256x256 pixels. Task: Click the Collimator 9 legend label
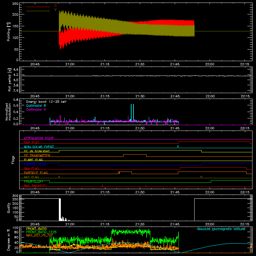pyautogui.click(x=36, y=109)
